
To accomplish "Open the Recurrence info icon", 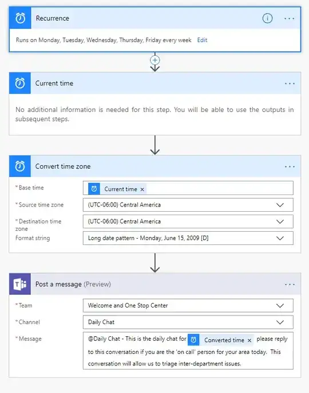I will click(x=267, y=18).
